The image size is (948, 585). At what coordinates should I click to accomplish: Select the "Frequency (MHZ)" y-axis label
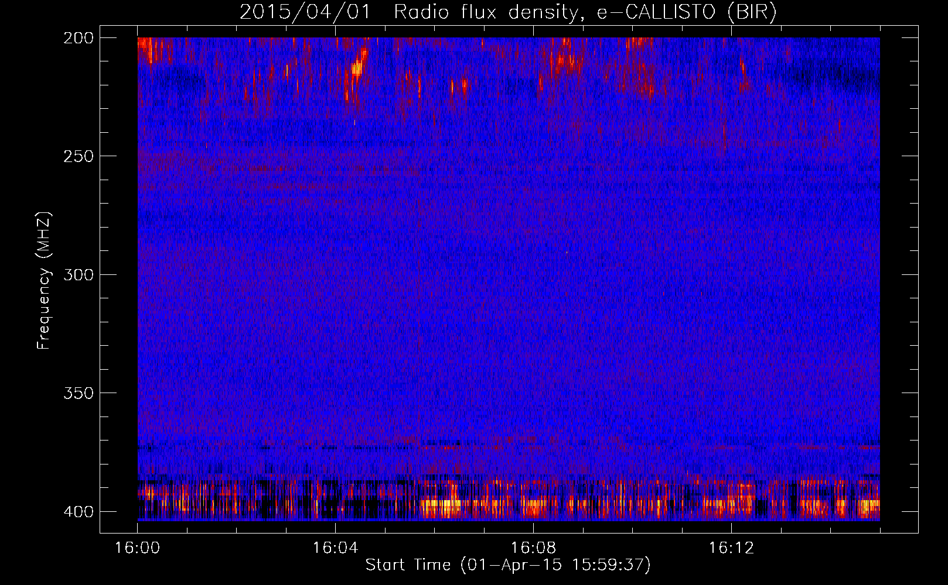(x=44, y=281)
